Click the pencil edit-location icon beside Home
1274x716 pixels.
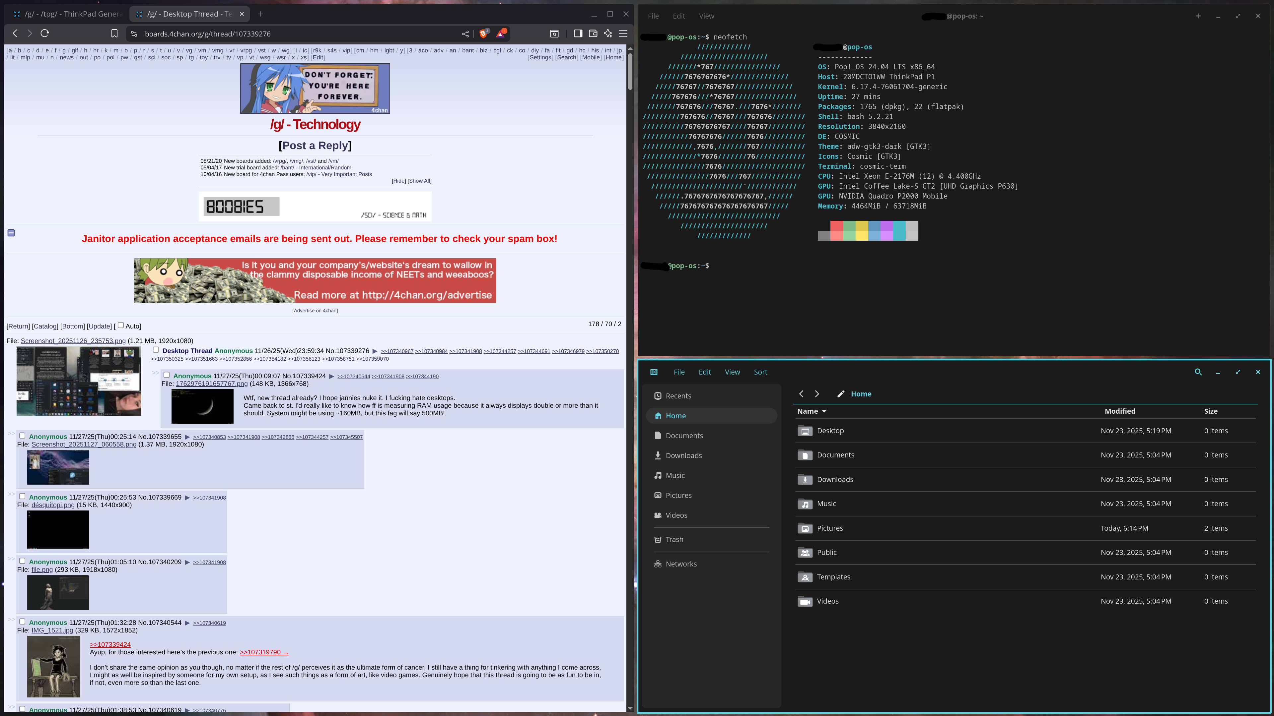[x=840, y=394]
